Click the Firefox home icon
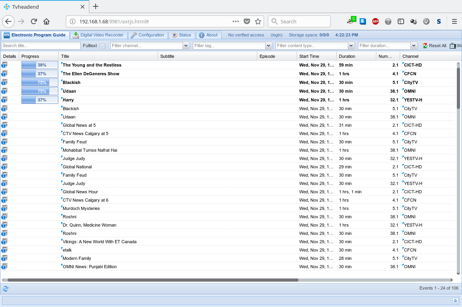The height and width of the screenshot is (307, 462). tap(46, 21)
